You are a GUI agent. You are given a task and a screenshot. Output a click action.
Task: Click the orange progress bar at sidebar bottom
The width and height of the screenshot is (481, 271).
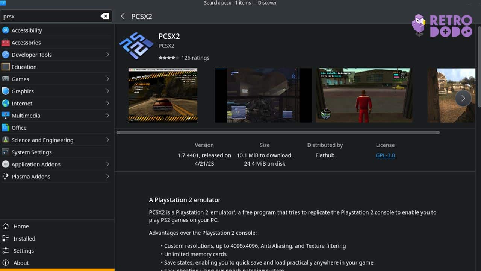click(57, 270)
